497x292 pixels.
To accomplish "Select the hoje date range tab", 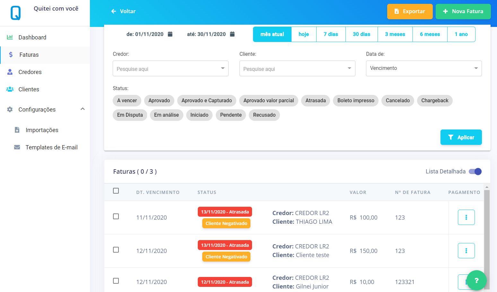I will click(x=304, y=34).
